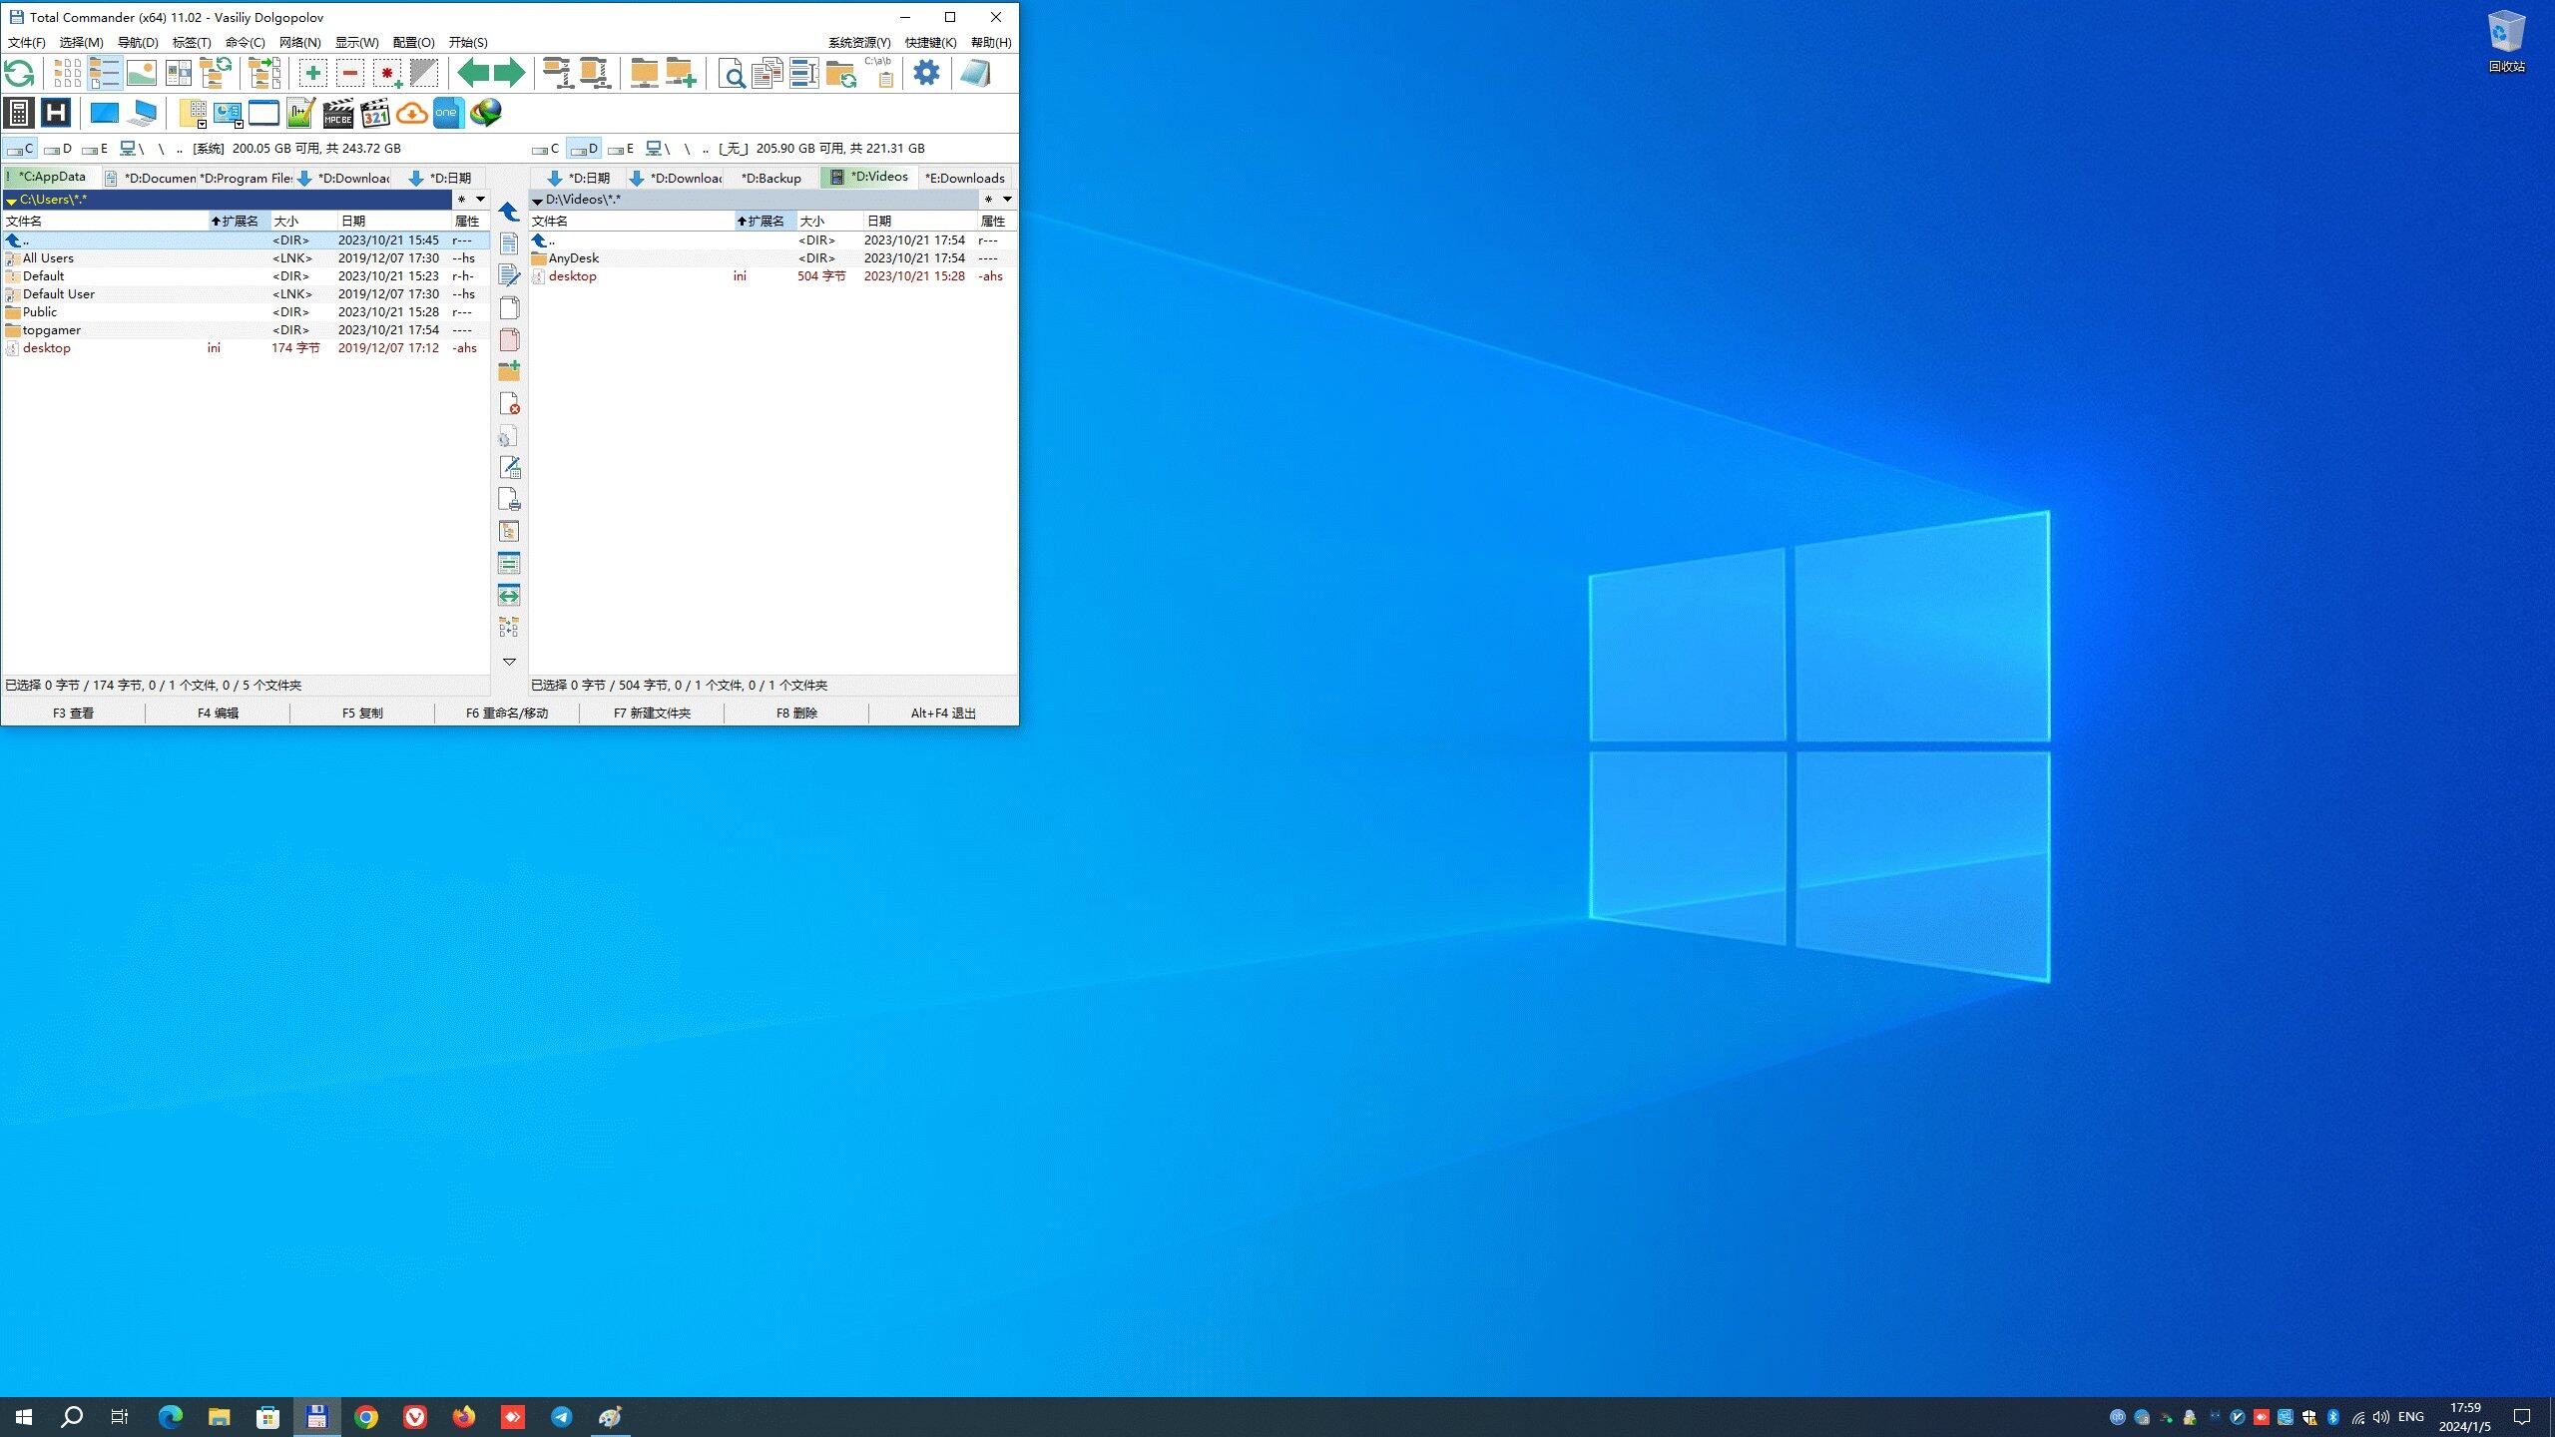Click the F5 复制 button

(x=362, y=713)
